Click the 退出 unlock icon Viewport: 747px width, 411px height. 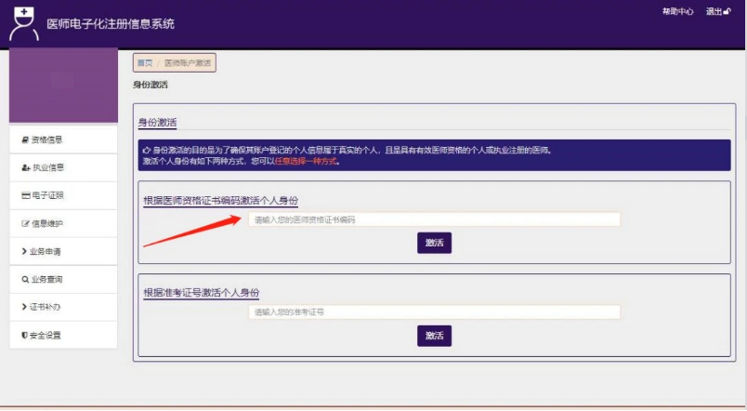(x=727, y=11)
